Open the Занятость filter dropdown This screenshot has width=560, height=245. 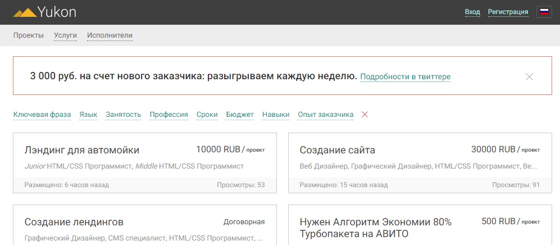[123, 115]
